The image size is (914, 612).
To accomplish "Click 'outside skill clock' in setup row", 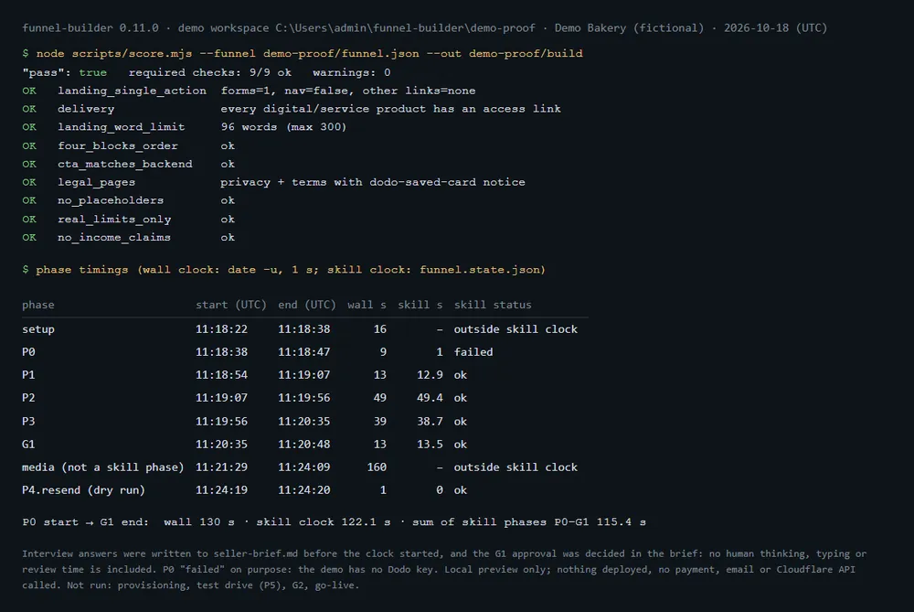I will point(515,329).
